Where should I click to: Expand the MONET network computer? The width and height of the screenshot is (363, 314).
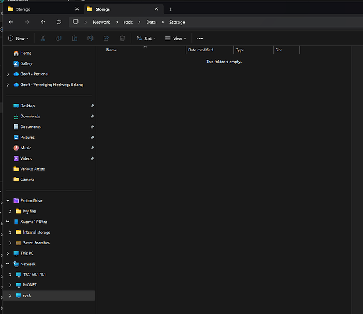[x=10, y=285]
